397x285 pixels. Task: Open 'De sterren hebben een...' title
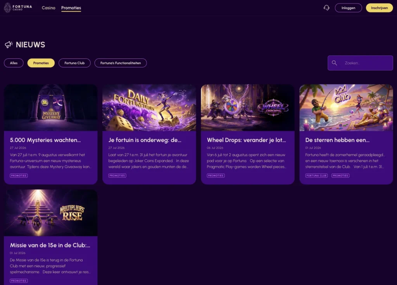[x=337, y=140]
